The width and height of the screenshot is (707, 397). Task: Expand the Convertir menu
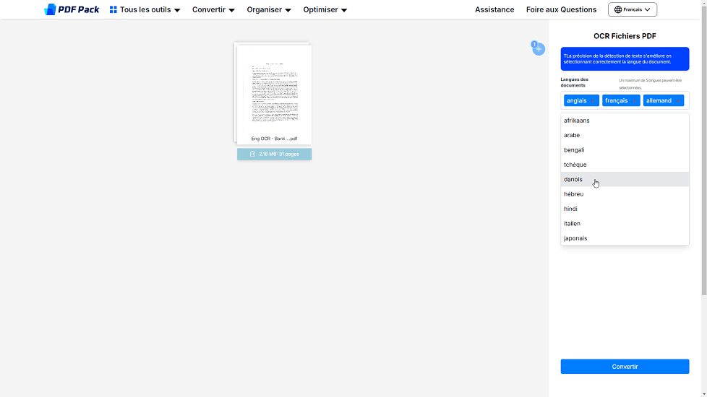[x=213, y=9]
